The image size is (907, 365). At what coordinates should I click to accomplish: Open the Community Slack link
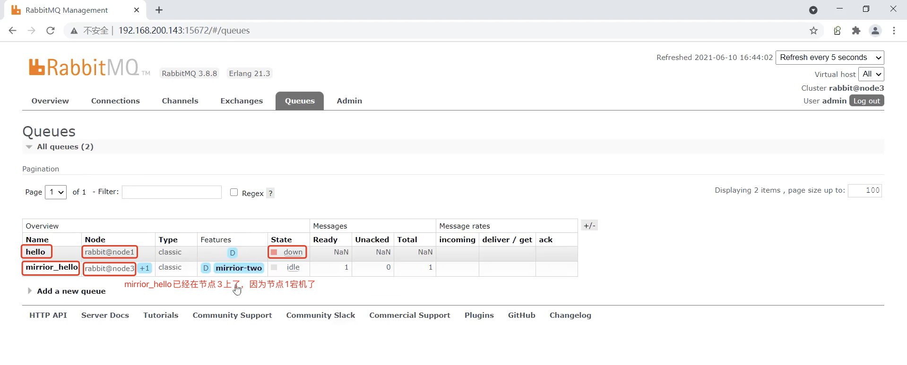tap(320, 315)
